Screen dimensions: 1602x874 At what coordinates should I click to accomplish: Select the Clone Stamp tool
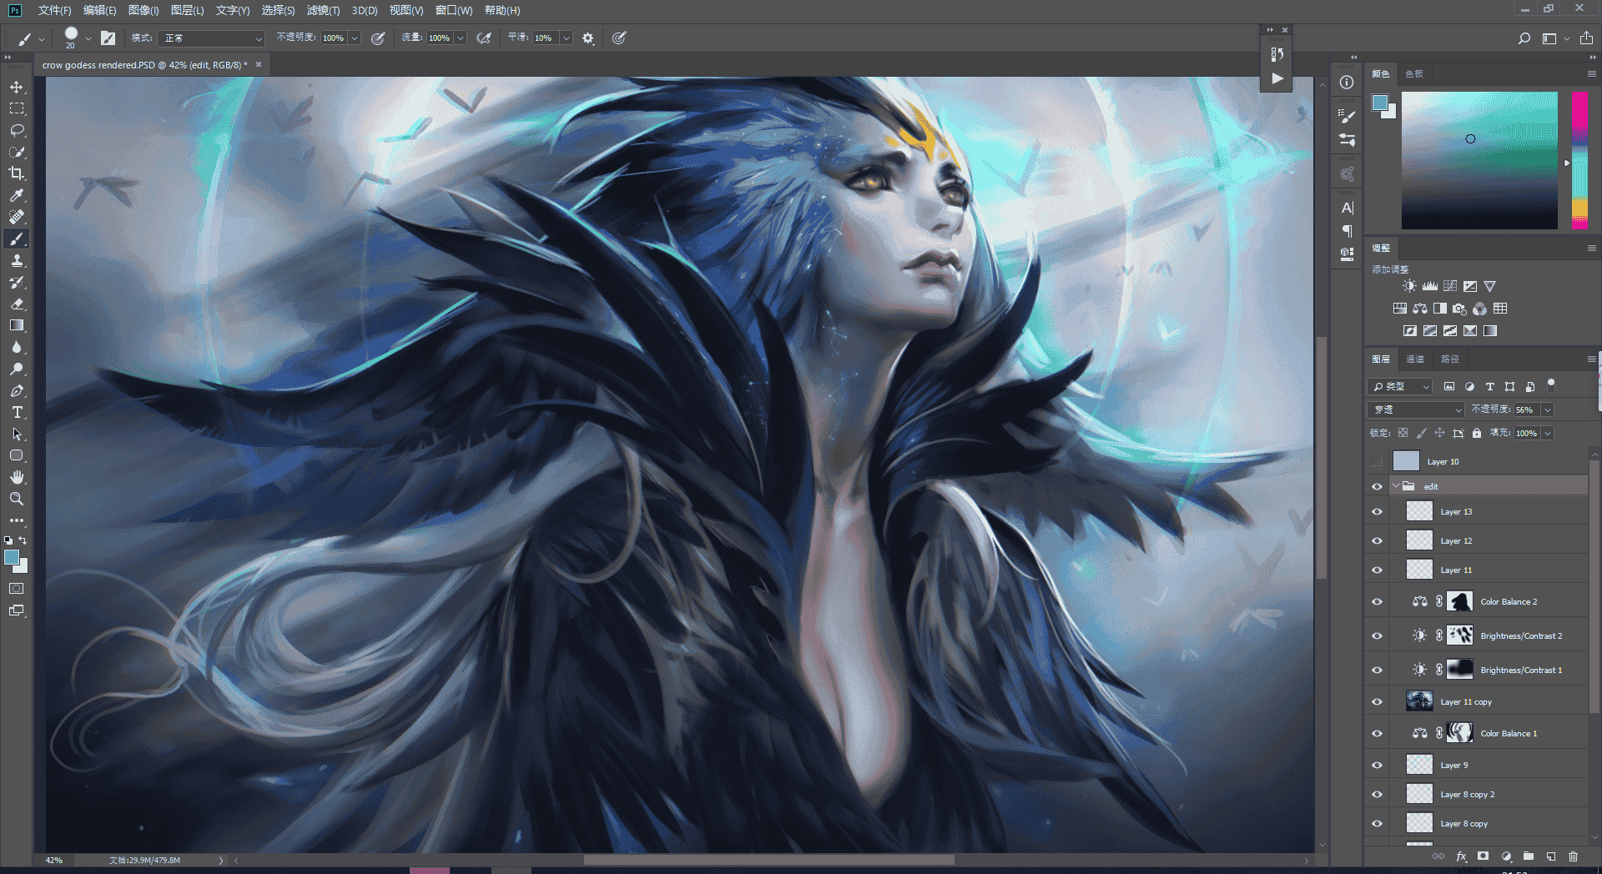pyautogui.click(x=17, y=260)
